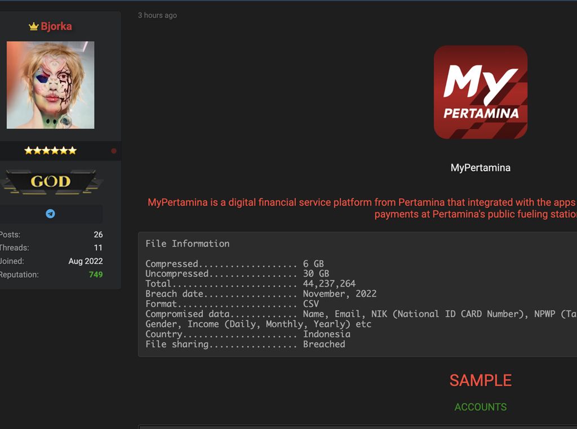Image resolution: width=577 pixels, height=429 pixels.
Task: Click the GOD rank badge
Action: [50, 182]
